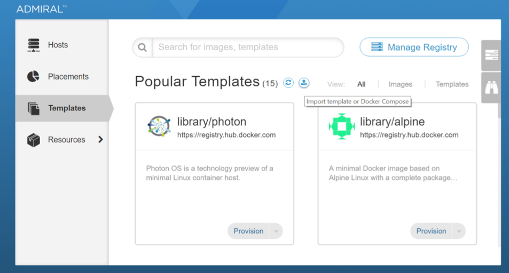Refresh the Popular Templates list
509x273 pixels.
point(288,83)
